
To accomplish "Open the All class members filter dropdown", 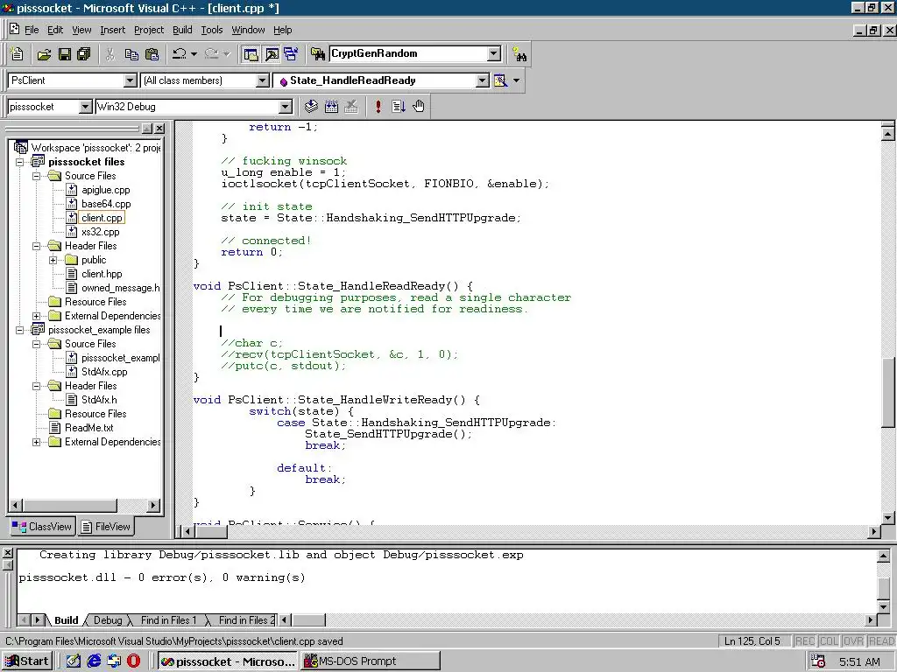I will pos(263,80).
